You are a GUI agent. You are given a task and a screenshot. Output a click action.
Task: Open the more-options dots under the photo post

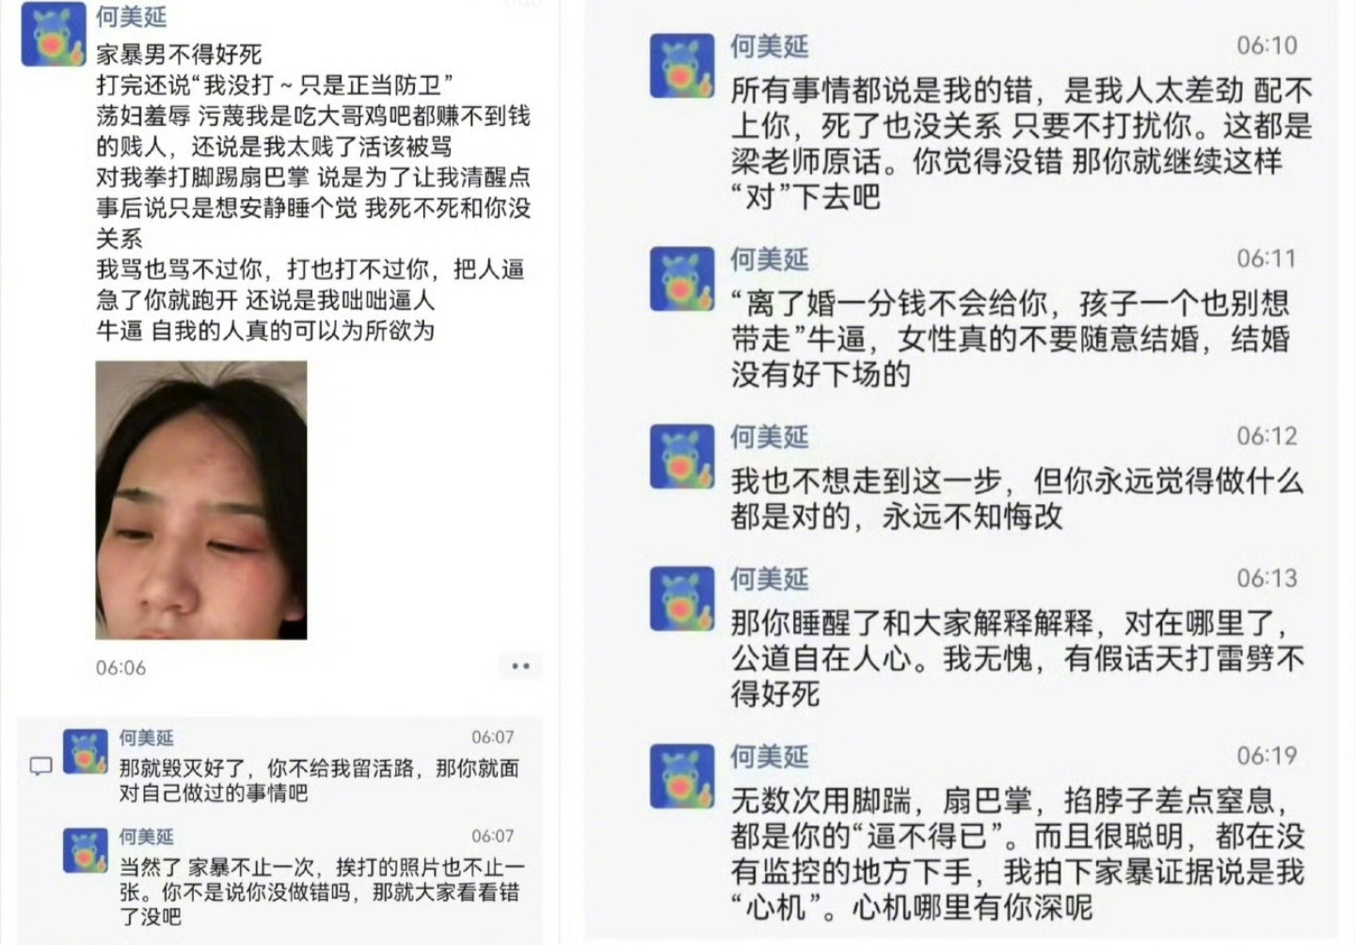(x=520, y=666)
